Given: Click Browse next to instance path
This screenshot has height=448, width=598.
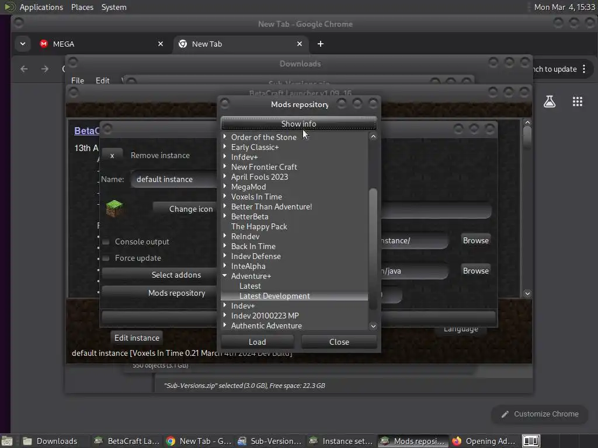Looking at the screenshot, I should point(475,240).
